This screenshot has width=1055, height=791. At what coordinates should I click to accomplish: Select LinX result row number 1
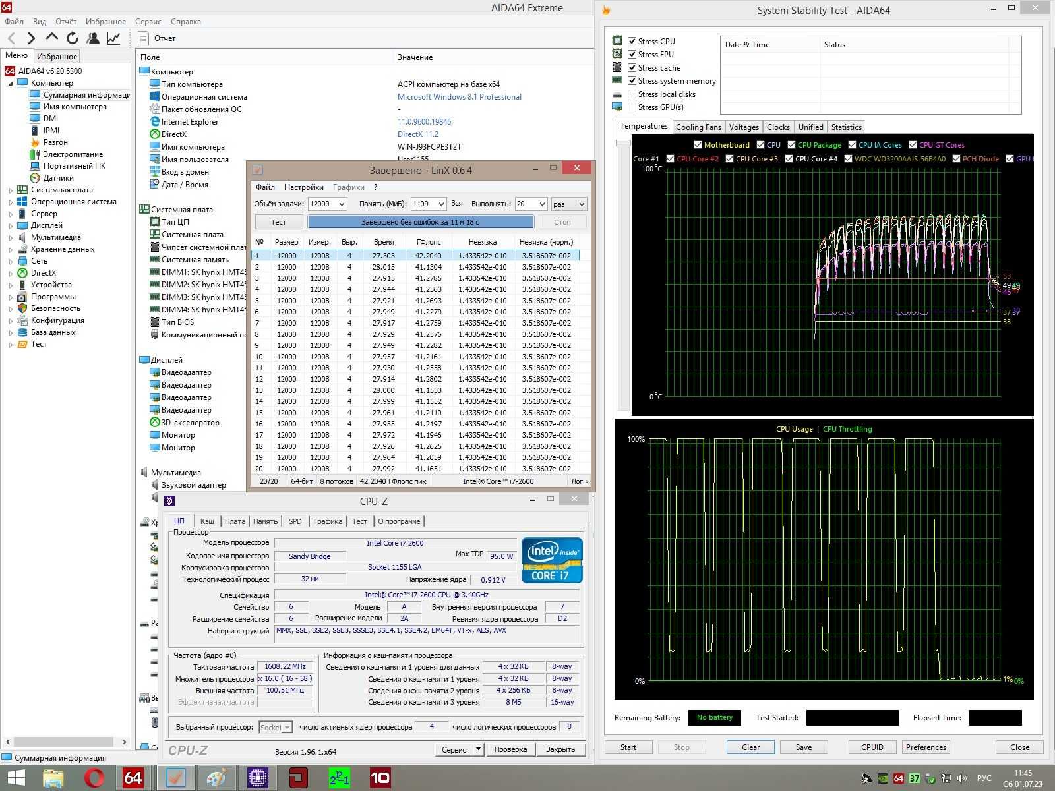click(x=416, y=256)
